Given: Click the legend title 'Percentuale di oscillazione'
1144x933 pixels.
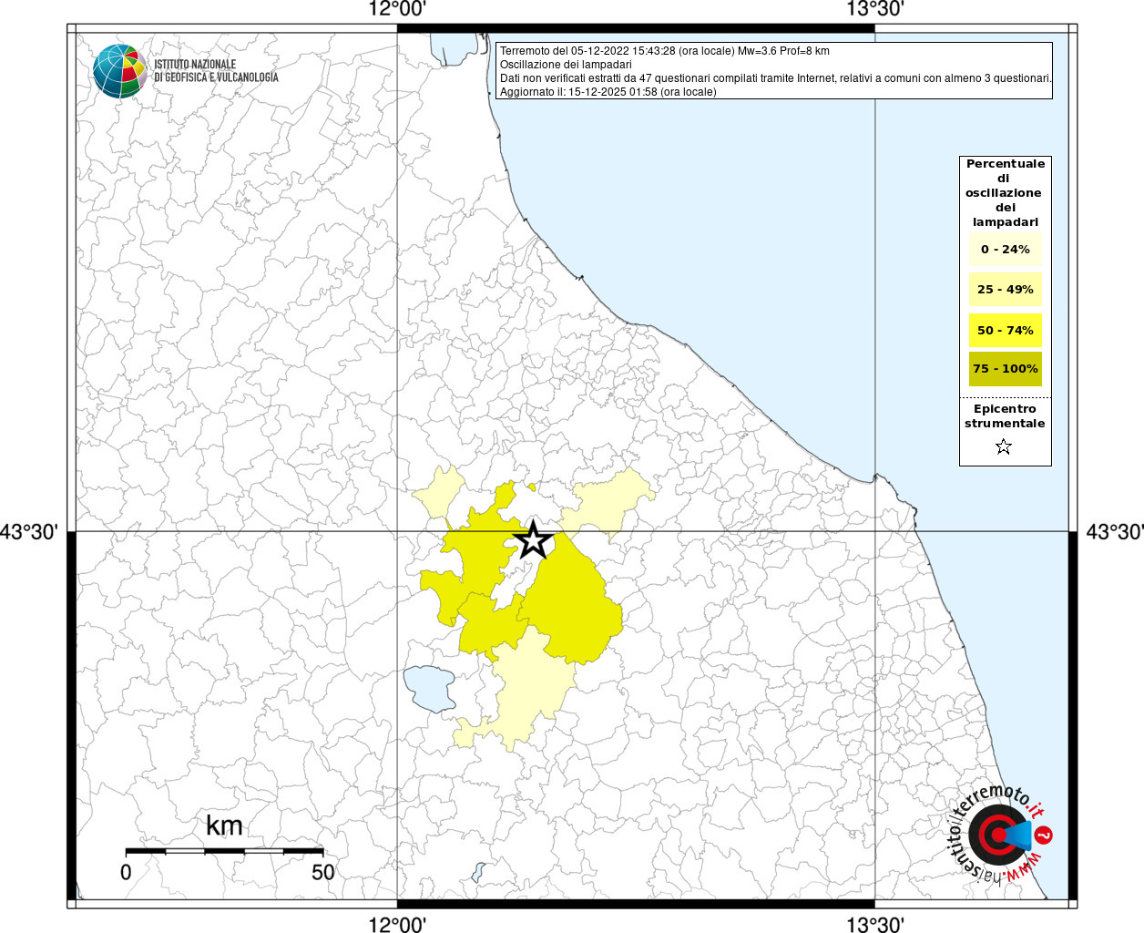Looking at the screenshot, I should (x=1005, y=192).
